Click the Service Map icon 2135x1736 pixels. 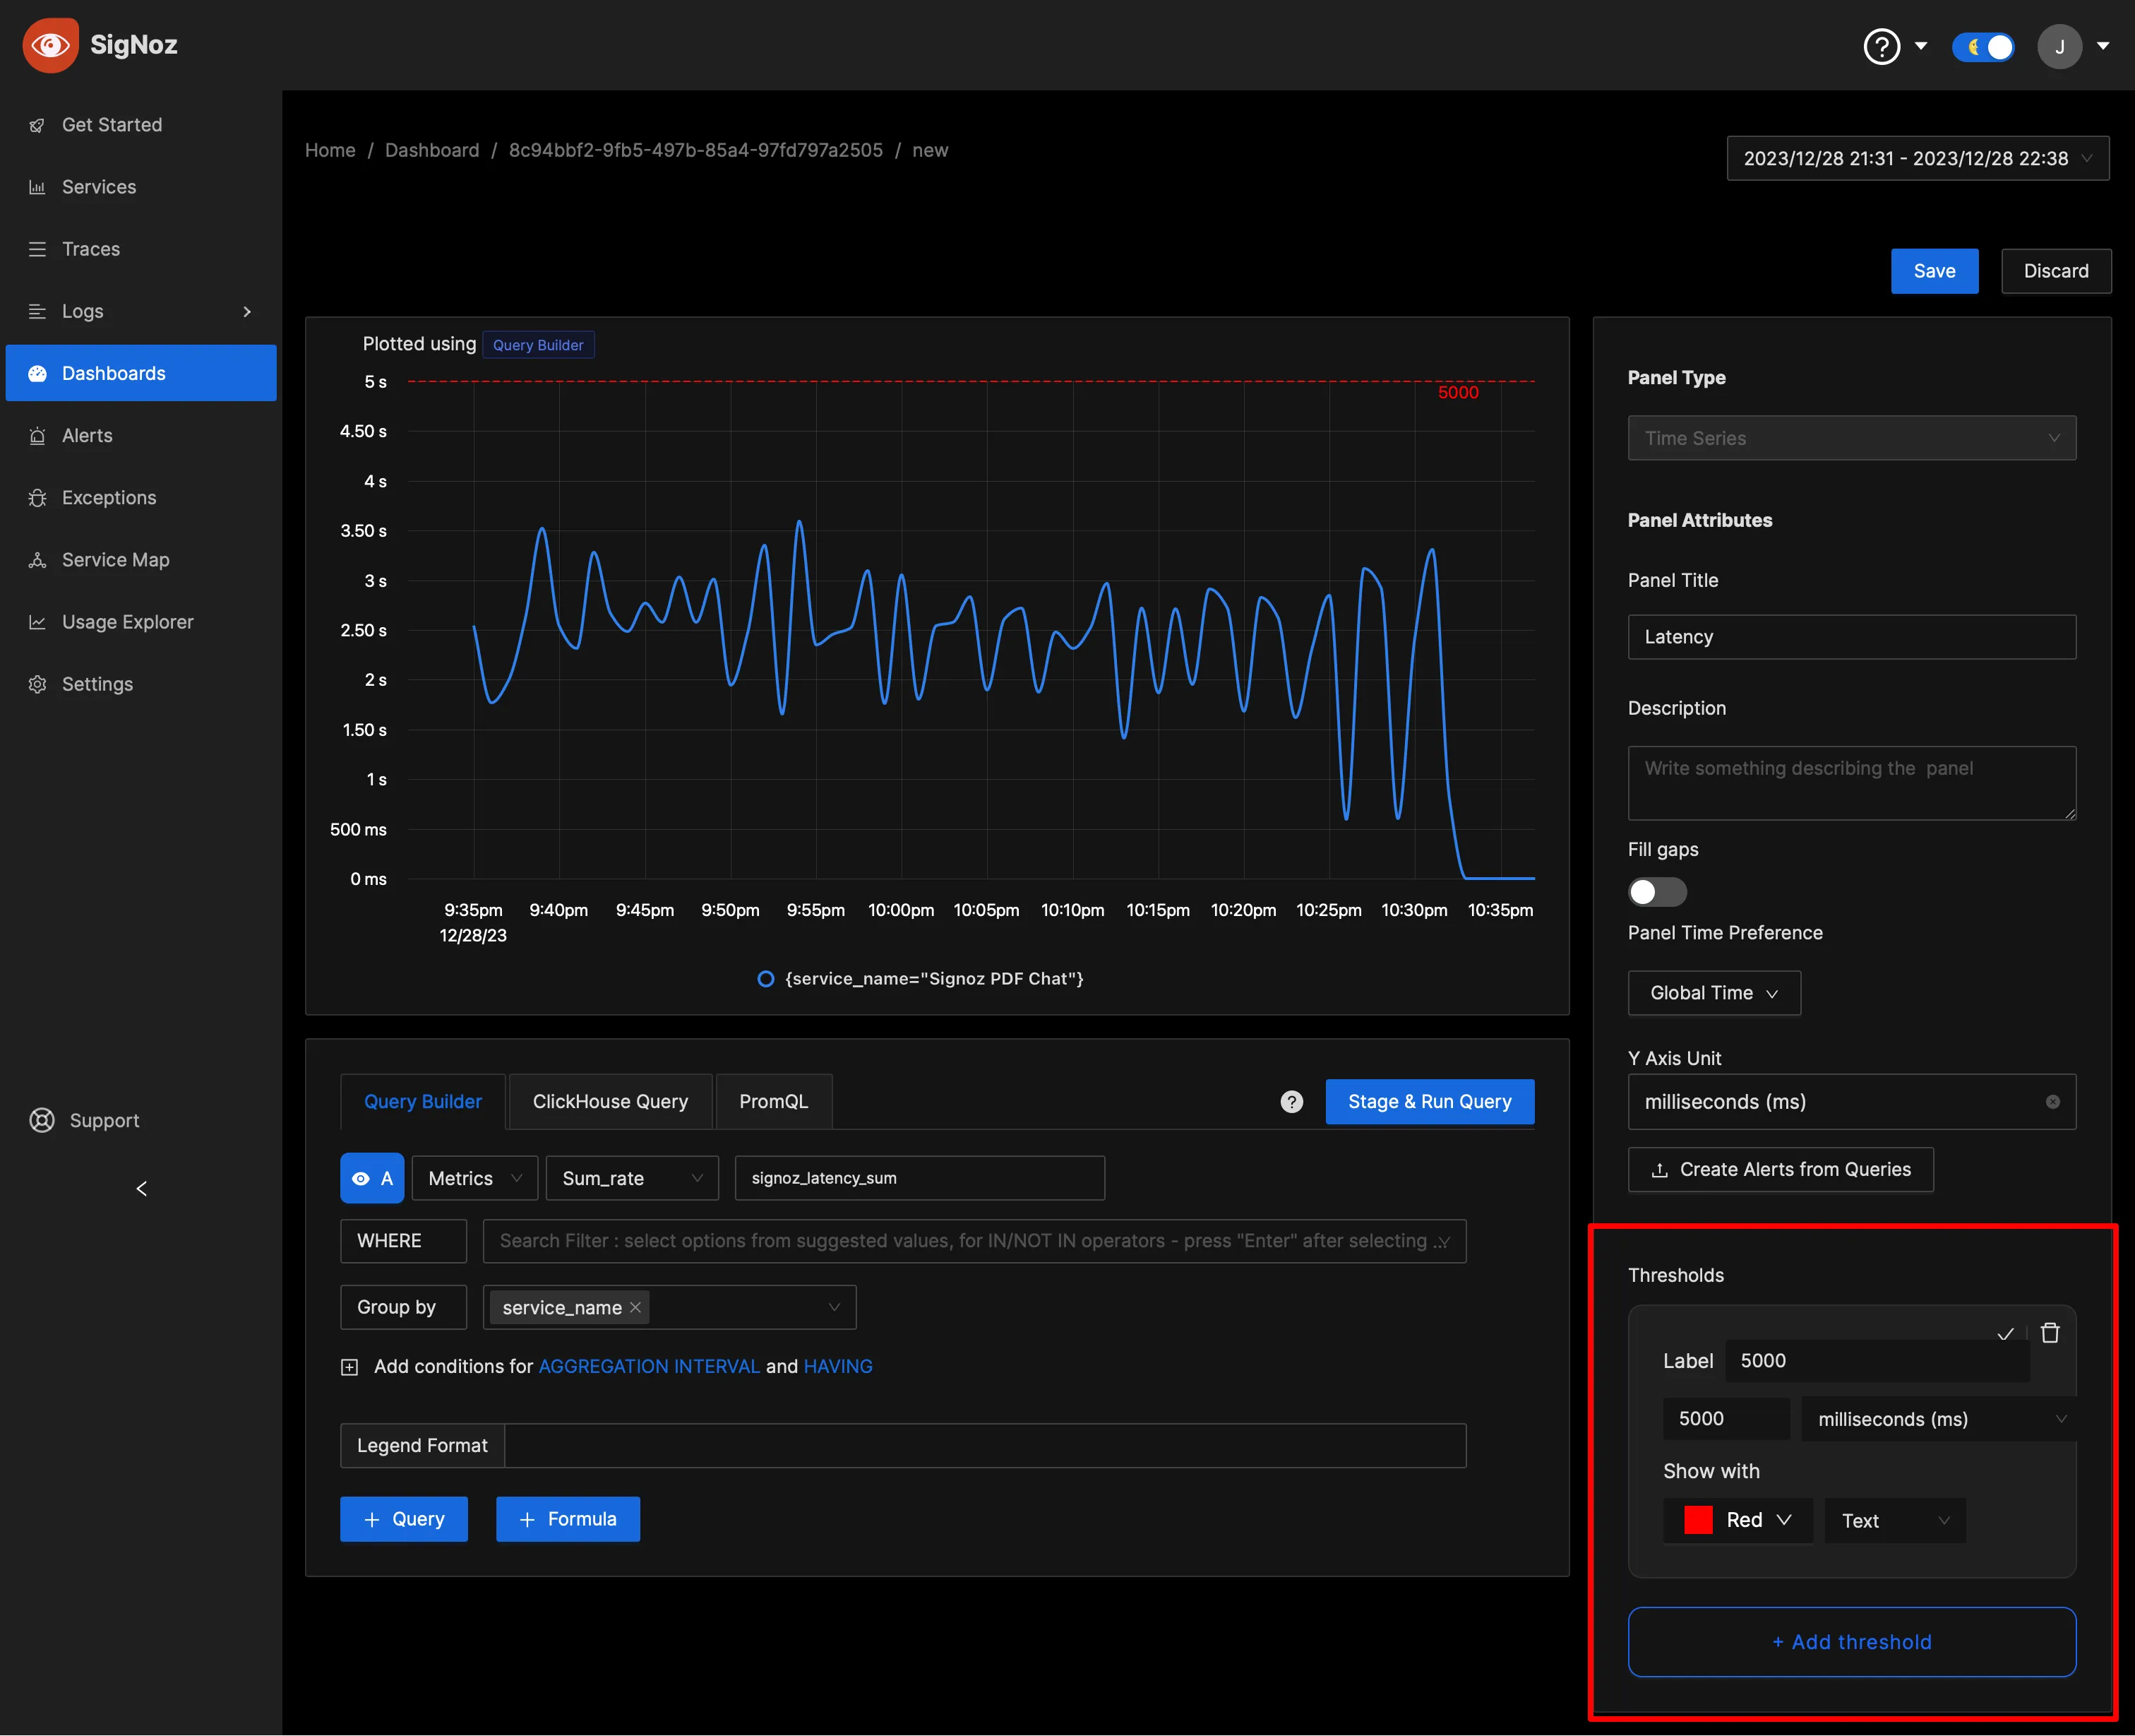38,560
